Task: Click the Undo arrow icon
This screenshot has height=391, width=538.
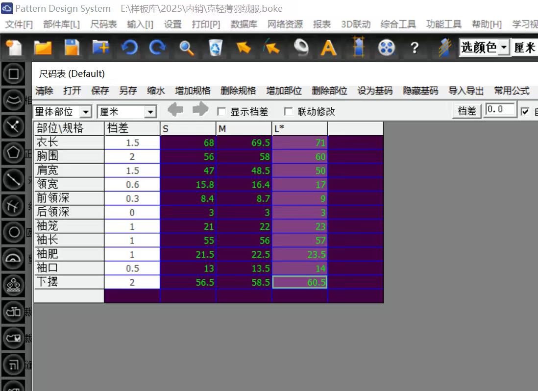Action: pos(129,48)
